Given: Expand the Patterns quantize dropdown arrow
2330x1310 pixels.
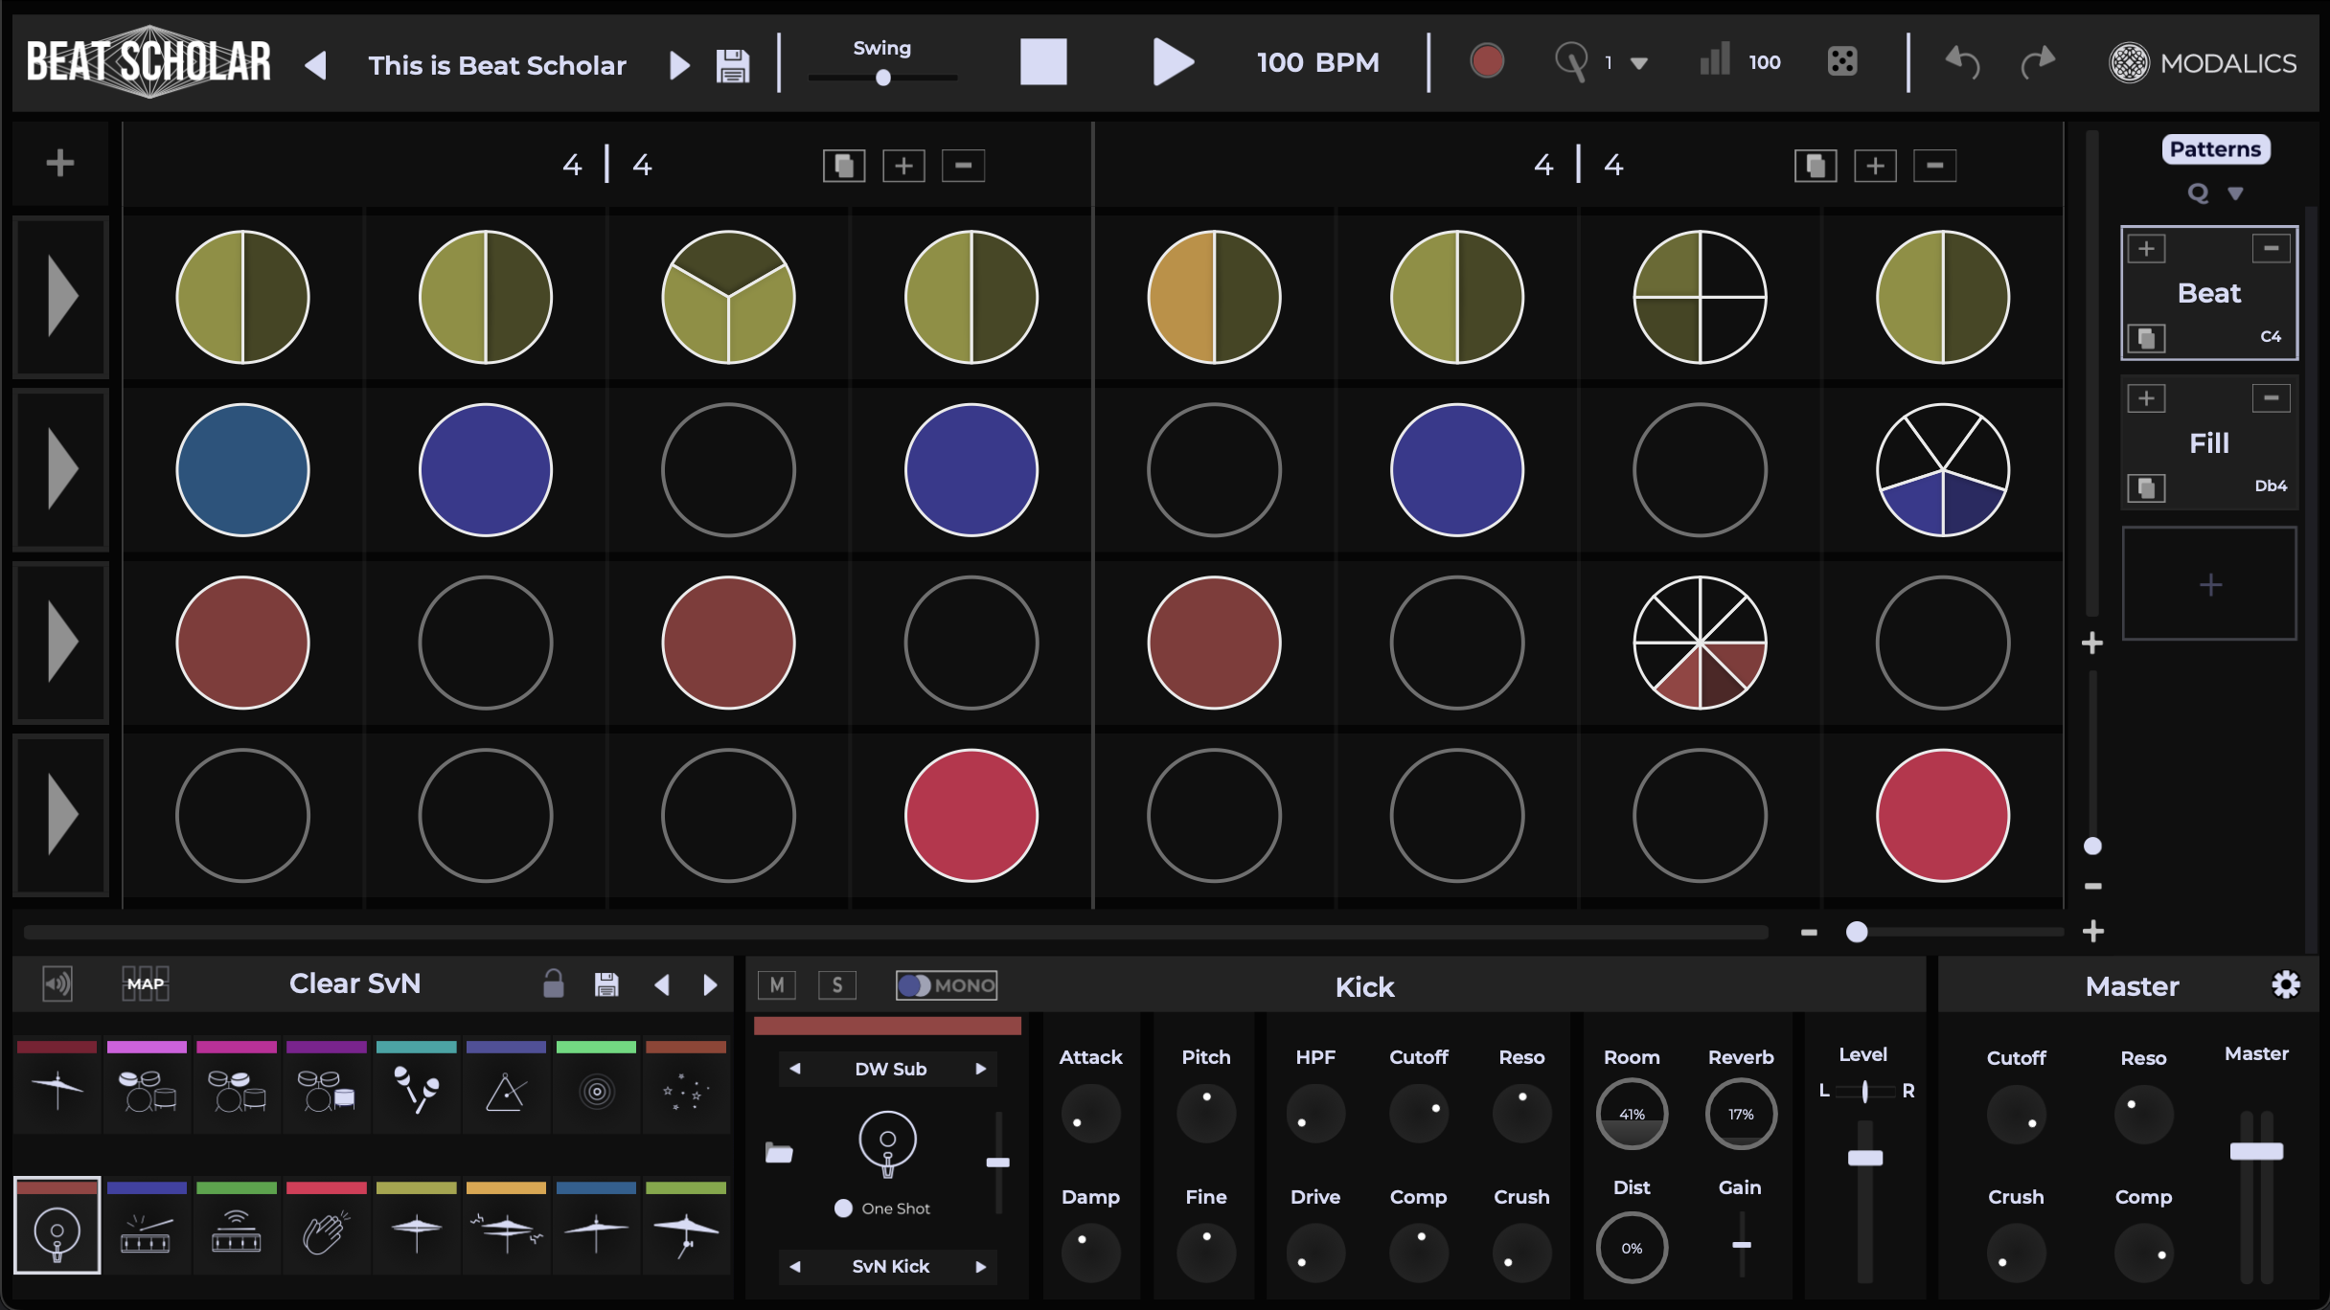Looking at the screenshot, I should [x=2235, y=193].
